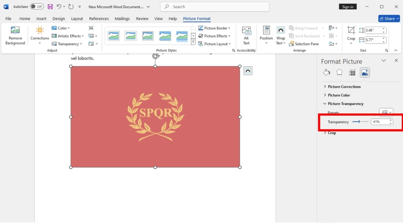Collapse the ribbon with the caret

pos(396,51)
